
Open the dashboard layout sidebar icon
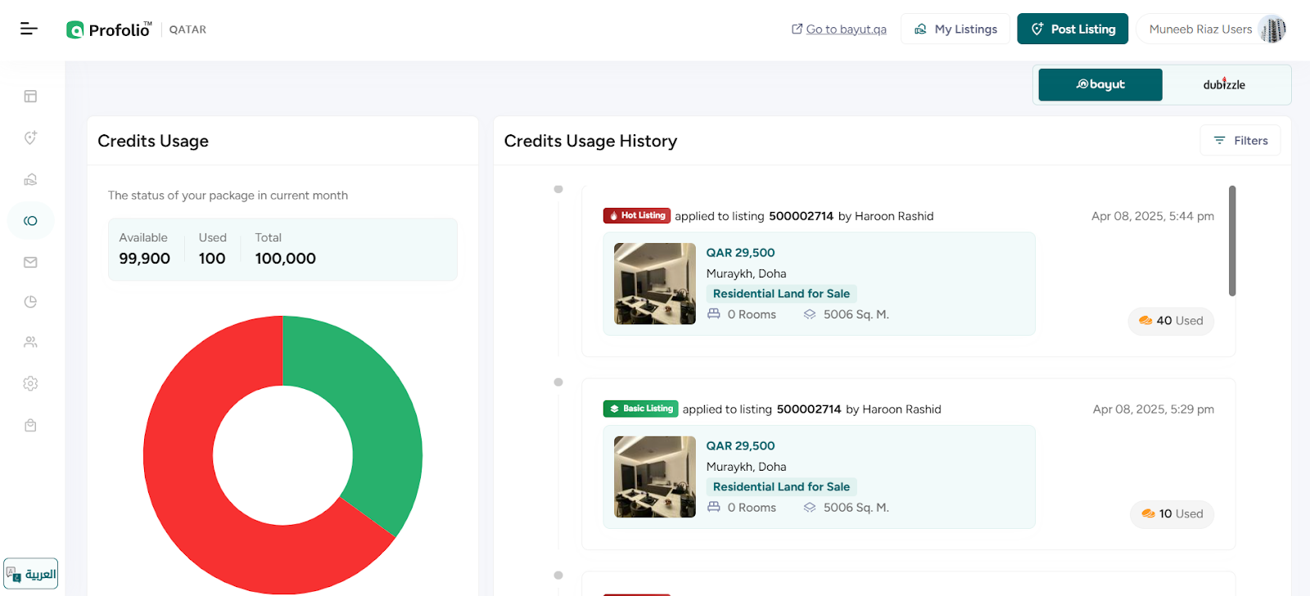click(30, 97)
